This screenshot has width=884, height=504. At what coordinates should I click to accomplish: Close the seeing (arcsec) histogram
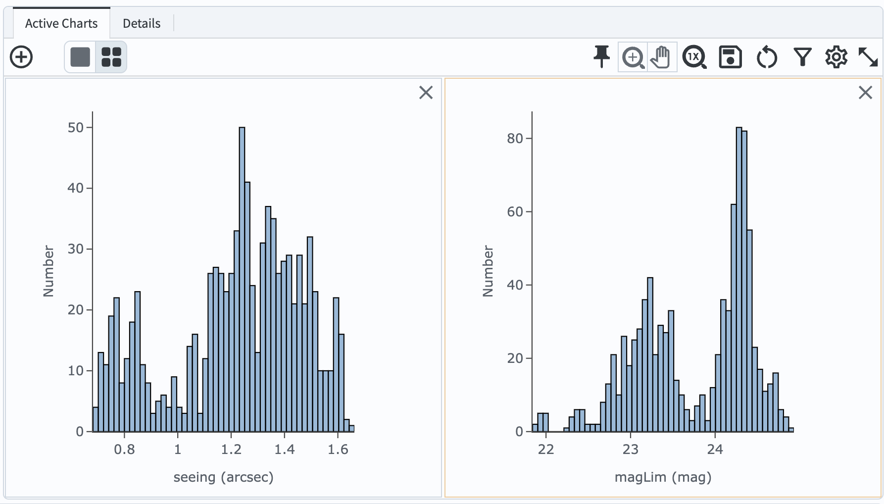click(426, 93)
